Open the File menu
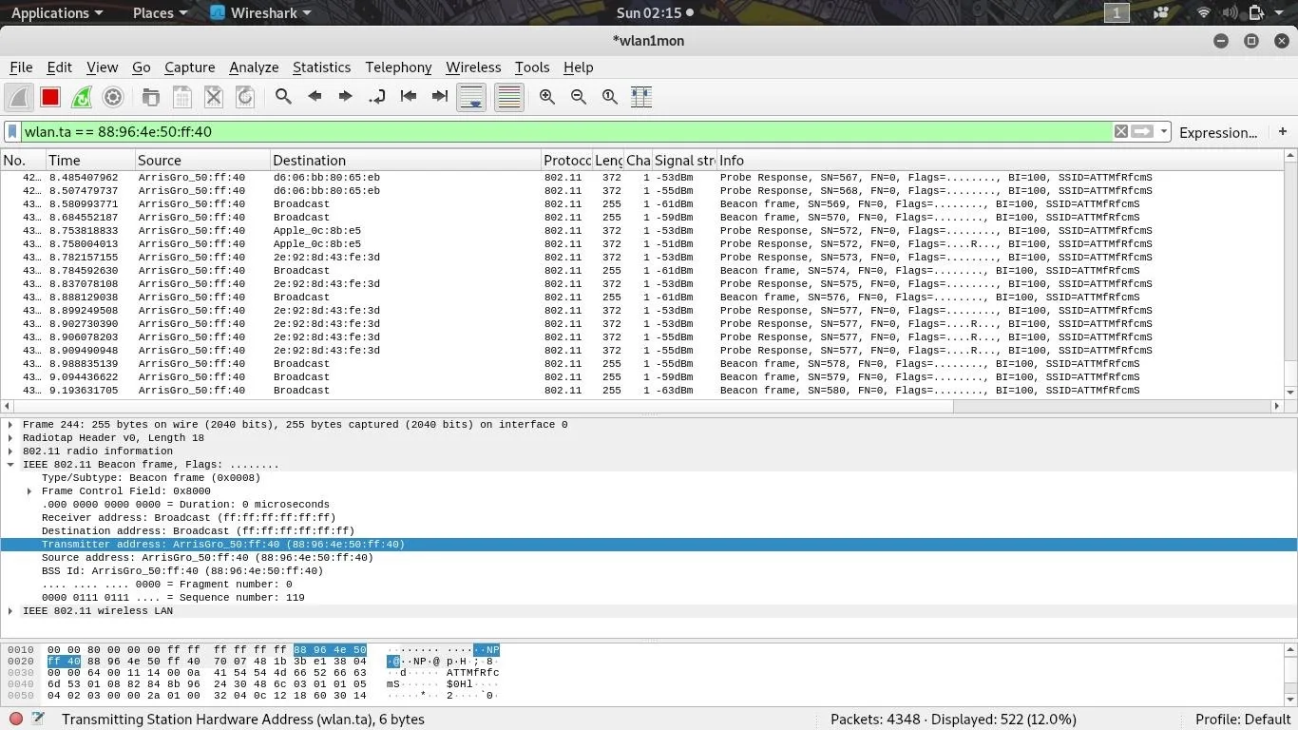Image resolution: width=1298 pixels, height=730 pixels. 21,67
